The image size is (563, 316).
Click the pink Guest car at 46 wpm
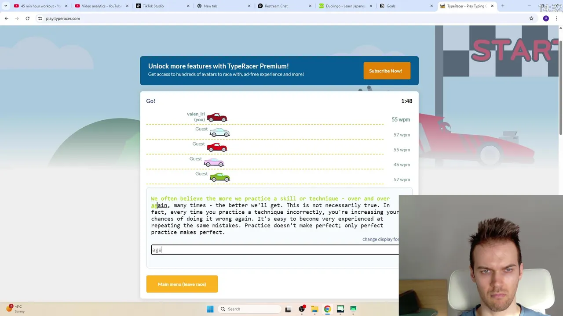(214, 162)
